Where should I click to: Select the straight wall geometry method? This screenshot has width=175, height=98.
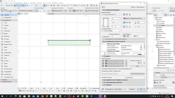124,23
